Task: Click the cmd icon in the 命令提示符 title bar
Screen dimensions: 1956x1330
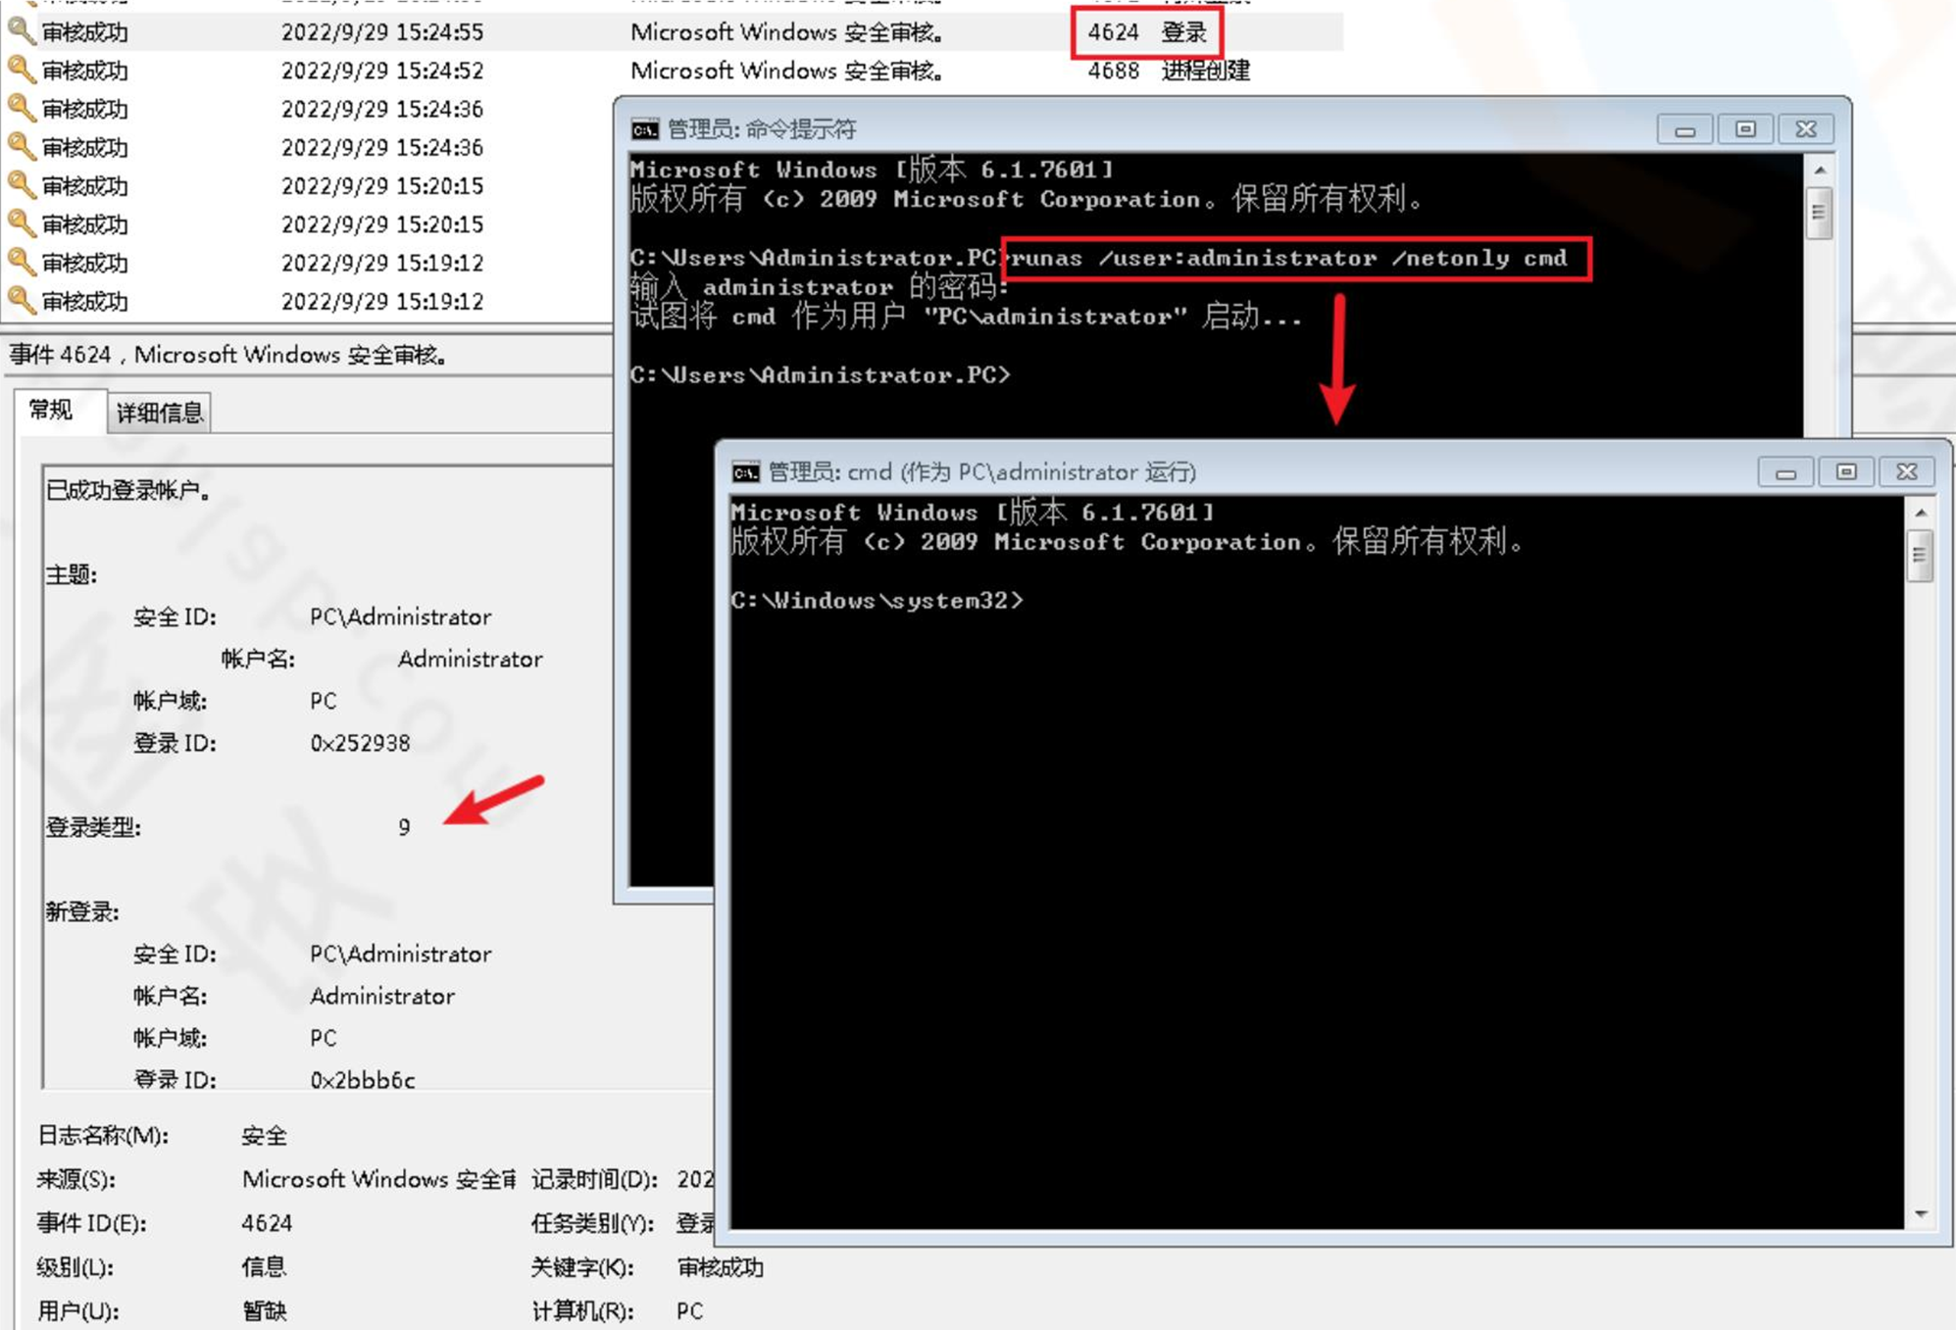Action: 644,129
